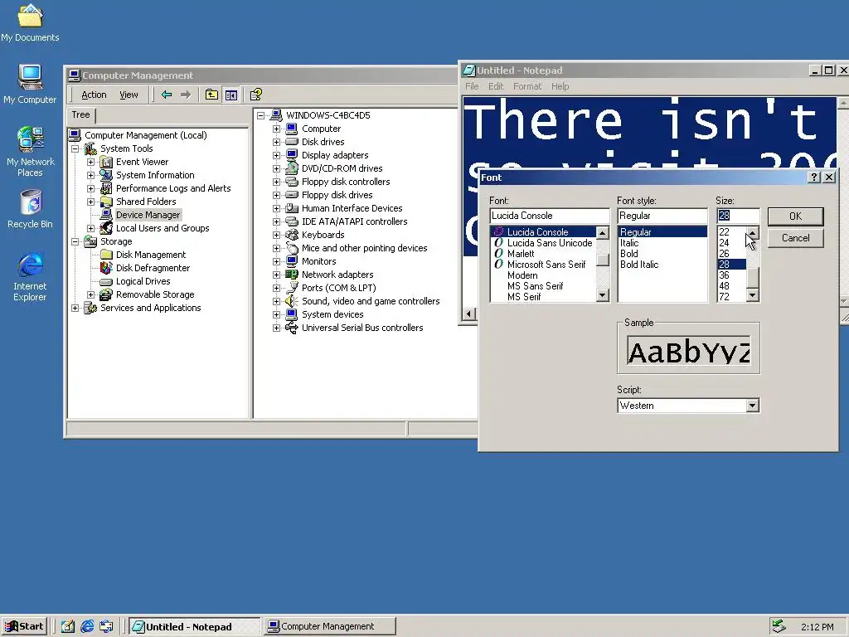The image size is (849, 637).
Task: Expand Ports (COM & LPT) device category
Action: tap(277, 288)
